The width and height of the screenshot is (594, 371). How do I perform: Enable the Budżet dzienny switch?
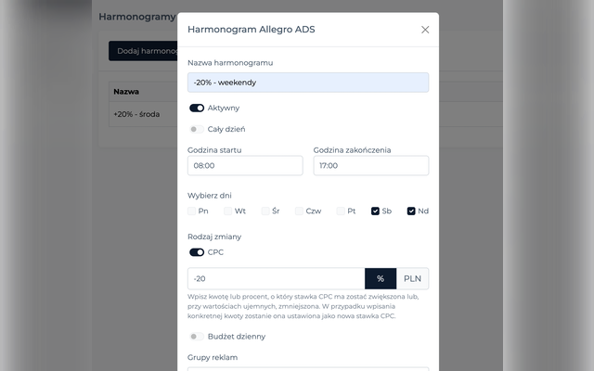(197, 337)
